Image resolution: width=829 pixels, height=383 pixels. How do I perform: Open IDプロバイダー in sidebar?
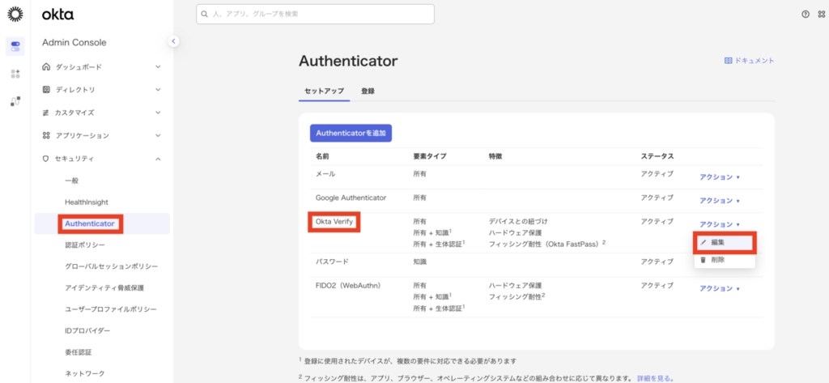(x=87, y=330)
